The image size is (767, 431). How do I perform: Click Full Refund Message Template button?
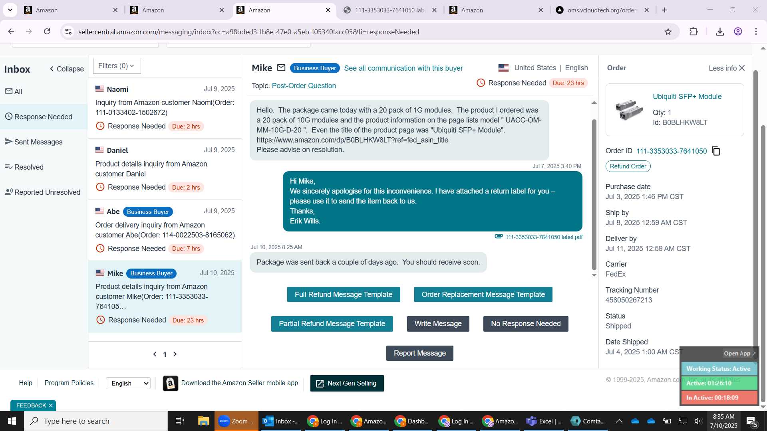344,295
